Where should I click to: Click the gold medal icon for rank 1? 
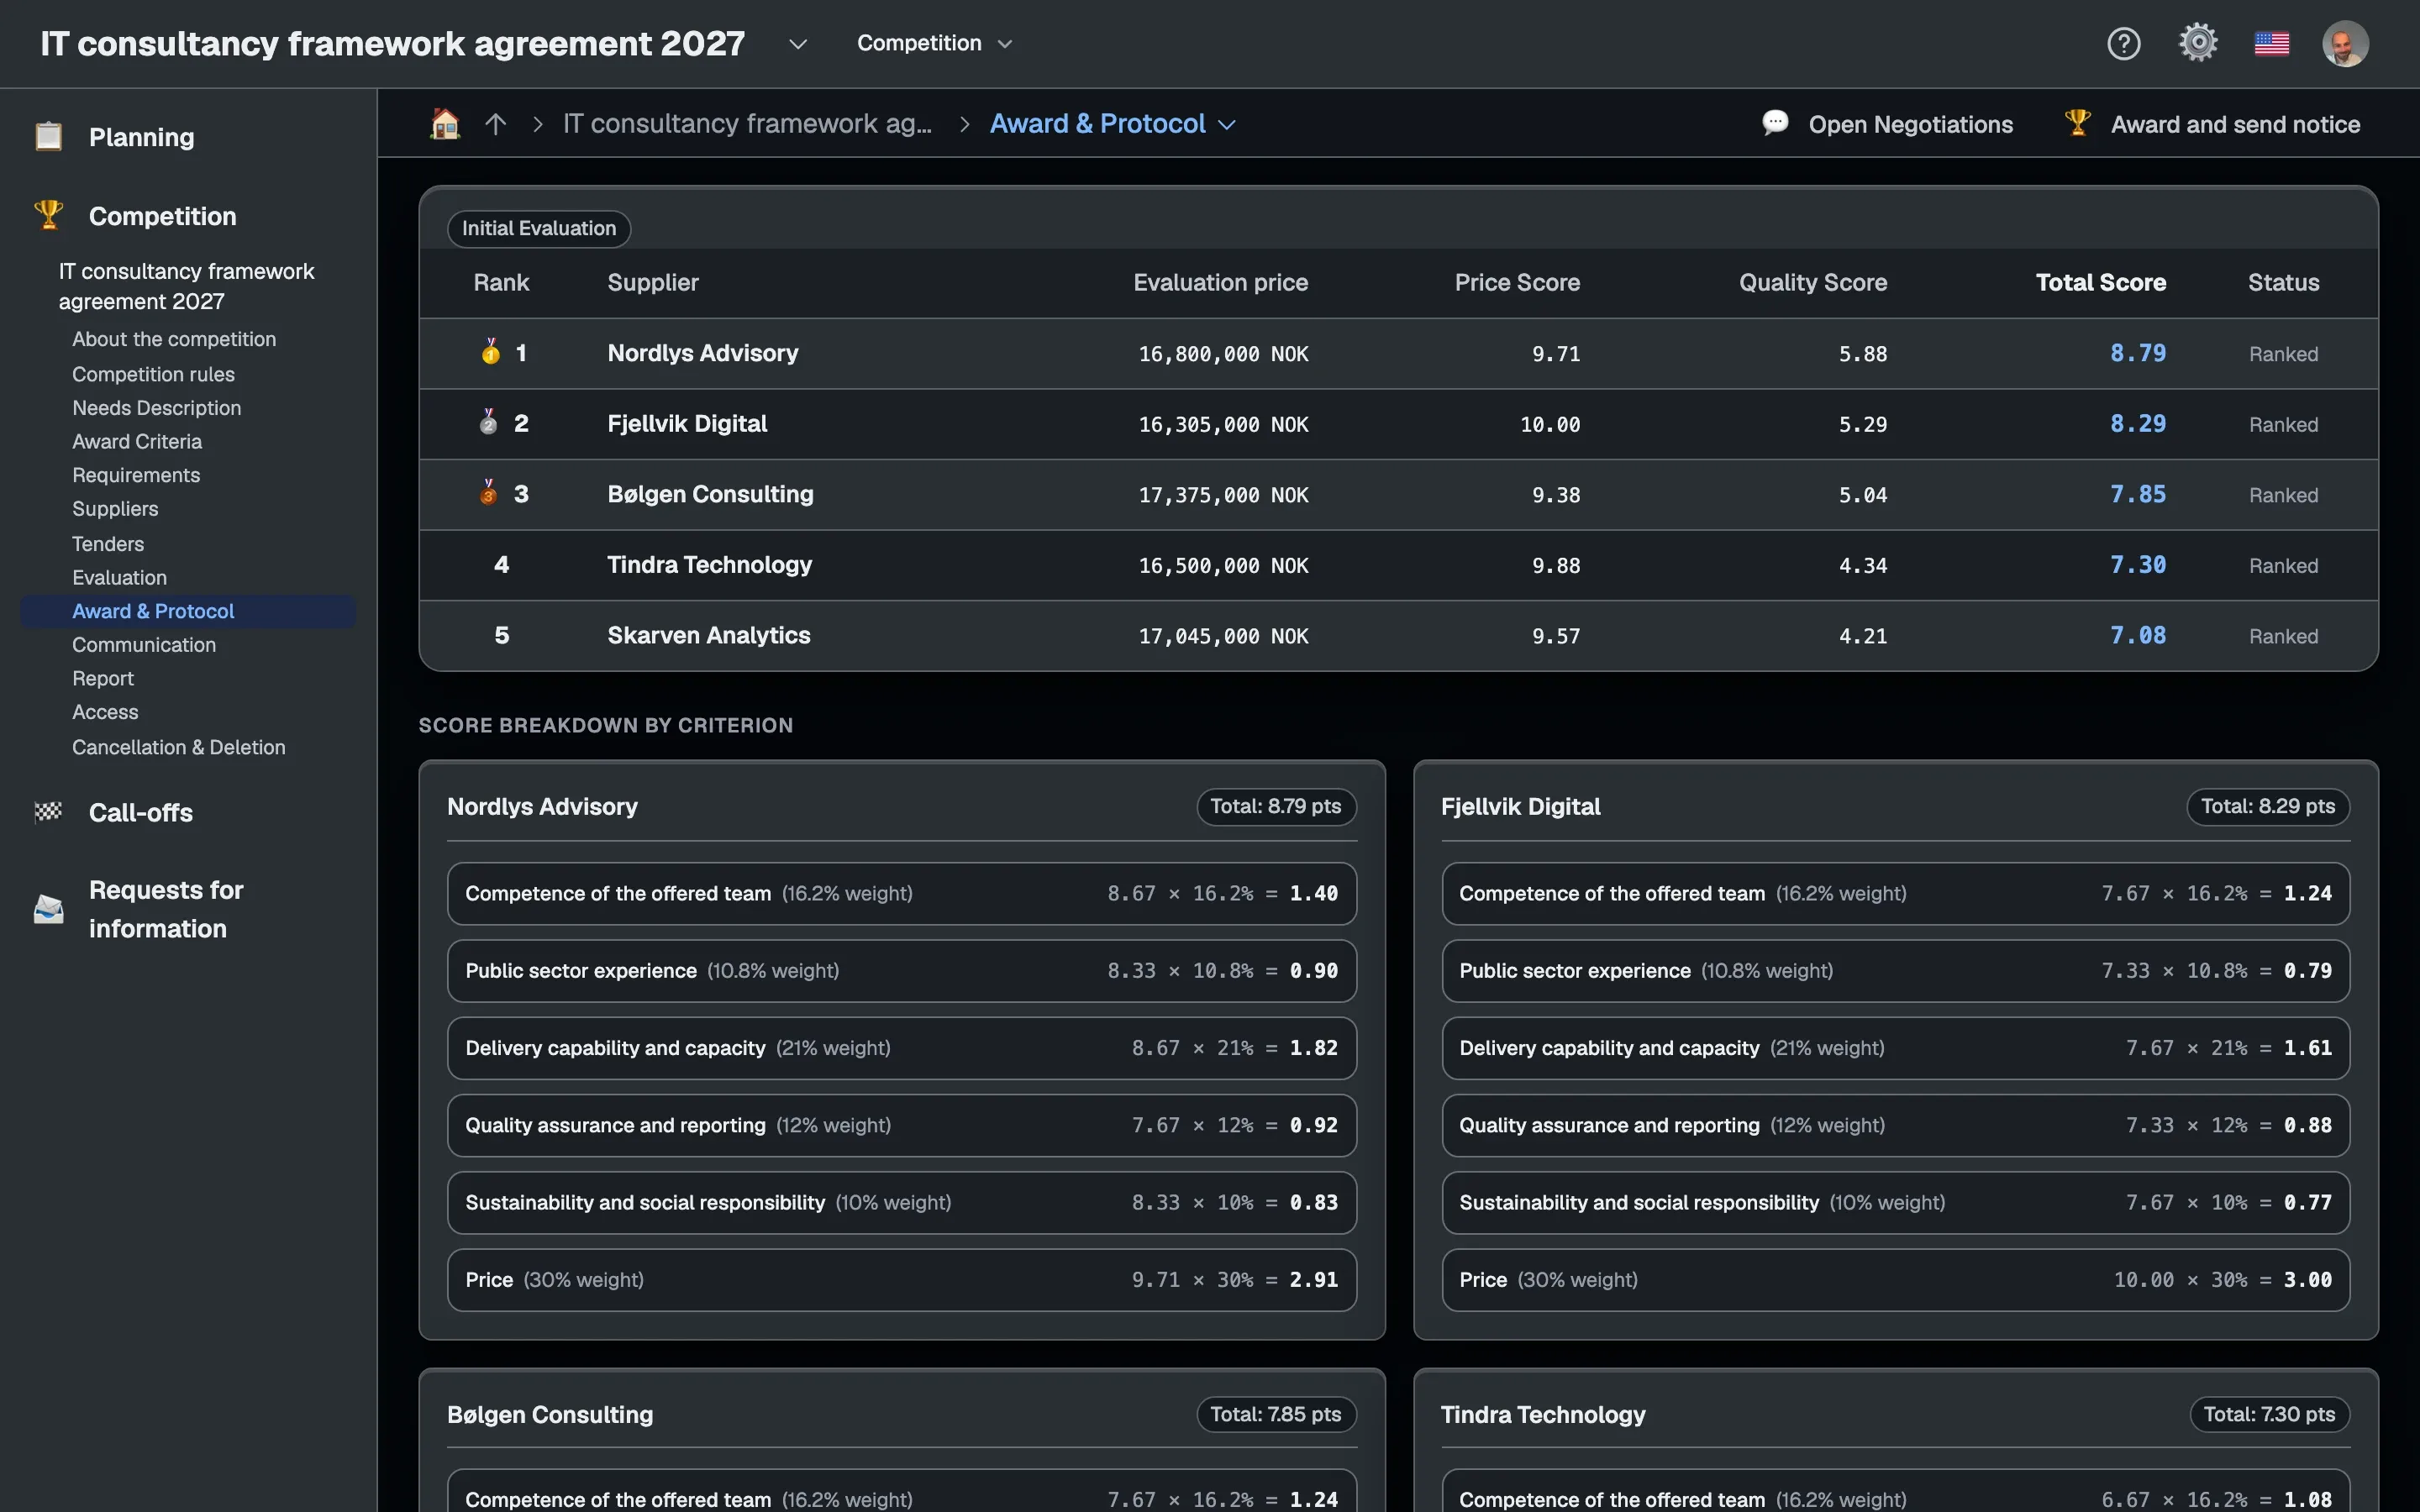490,352
